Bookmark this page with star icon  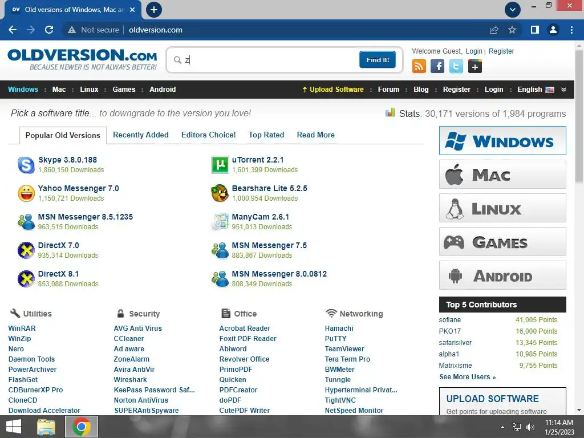tap(512, 30)
